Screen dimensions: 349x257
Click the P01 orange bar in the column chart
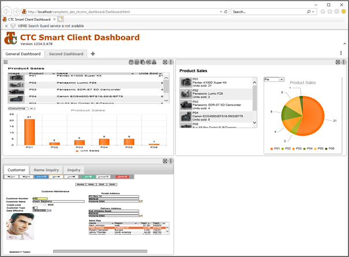click(x=29, y=132)
